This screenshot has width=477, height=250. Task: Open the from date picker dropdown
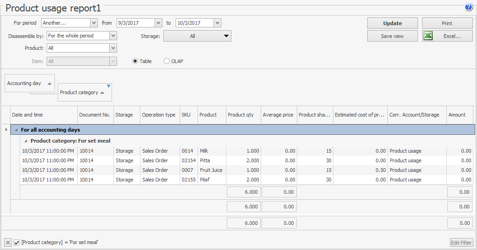pos(158,23)
